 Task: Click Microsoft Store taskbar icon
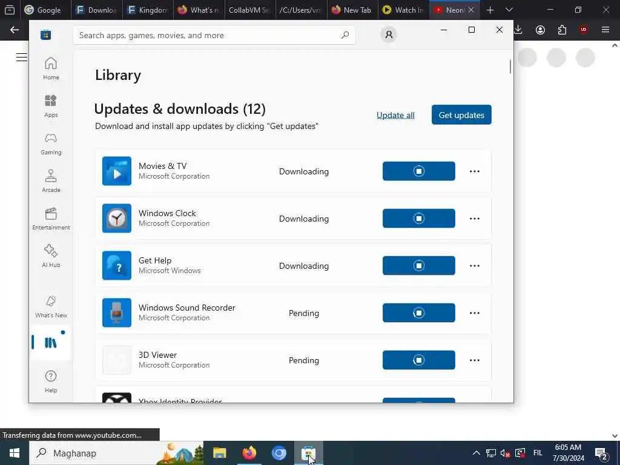308,453
